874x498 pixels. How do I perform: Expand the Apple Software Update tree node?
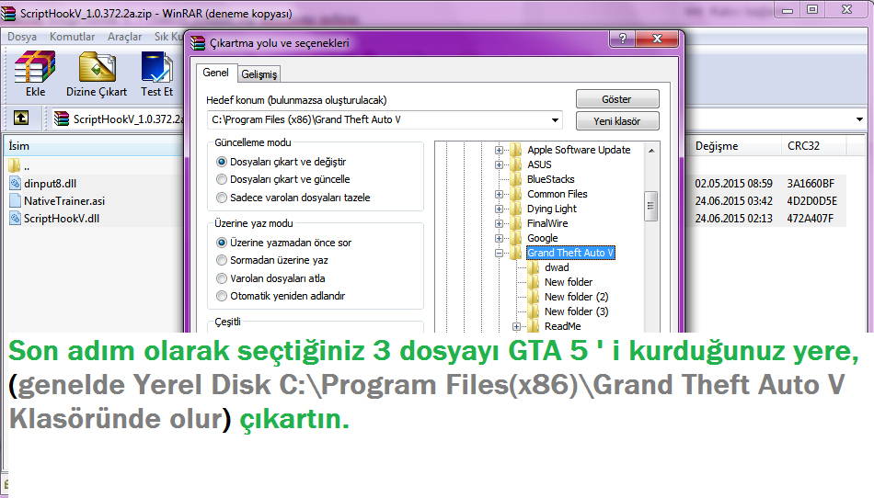499,150
